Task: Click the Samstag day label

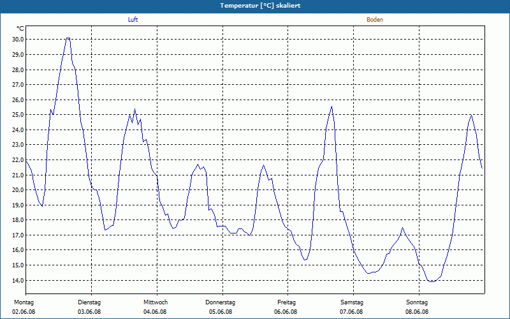Action: point(352,302)
